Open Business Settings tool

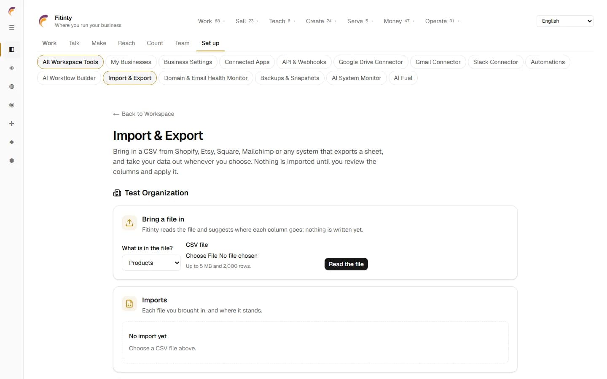click(188, 62)
